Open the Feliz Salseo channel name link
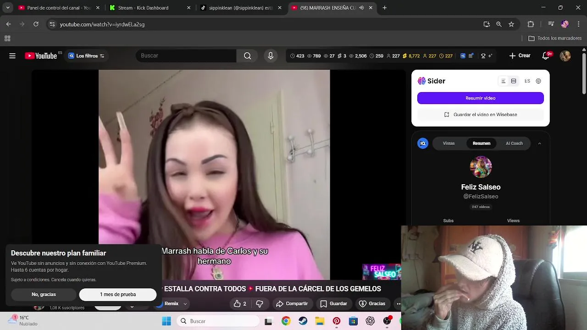 (481, 187)
